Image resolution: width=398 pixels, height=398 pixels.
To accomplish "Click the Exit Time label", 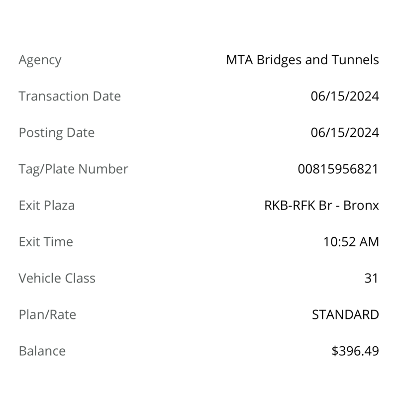I will (x=46, y=242).
